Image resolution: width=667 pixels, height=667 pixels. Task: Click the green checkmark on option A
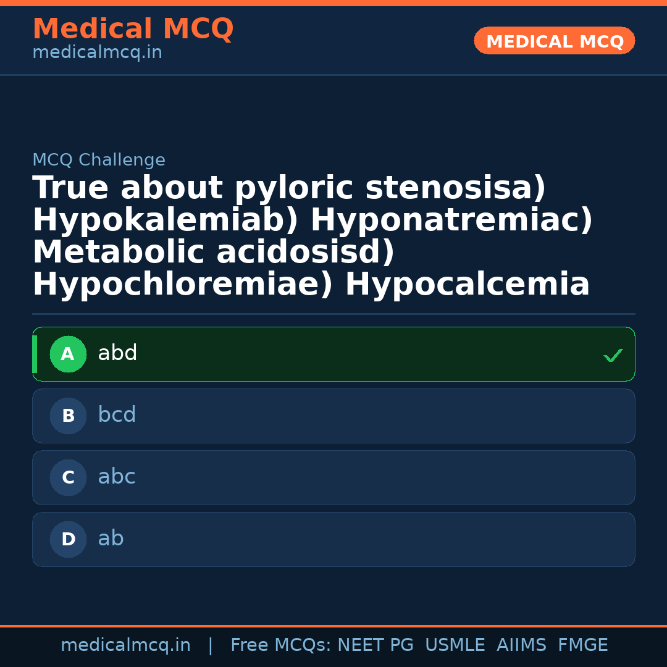613,355
